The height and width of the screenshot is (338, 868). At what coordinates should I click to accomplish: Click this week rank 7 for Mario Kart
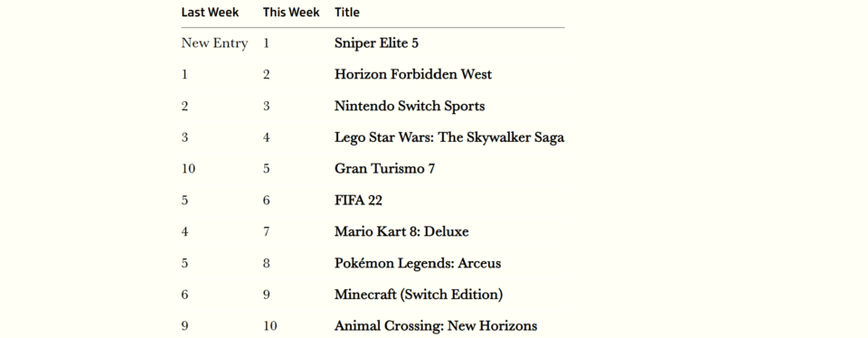point(266,231)
